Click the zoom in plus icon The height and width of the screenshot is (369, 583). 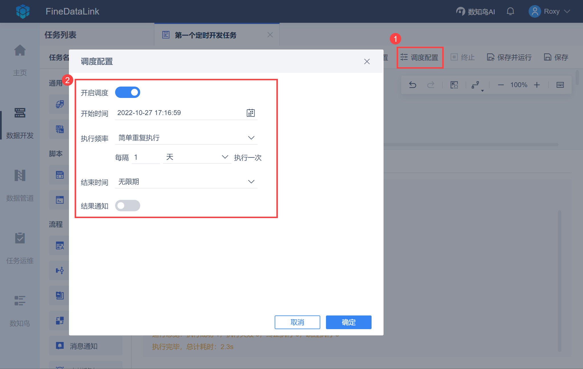click(x=537, y=85)
